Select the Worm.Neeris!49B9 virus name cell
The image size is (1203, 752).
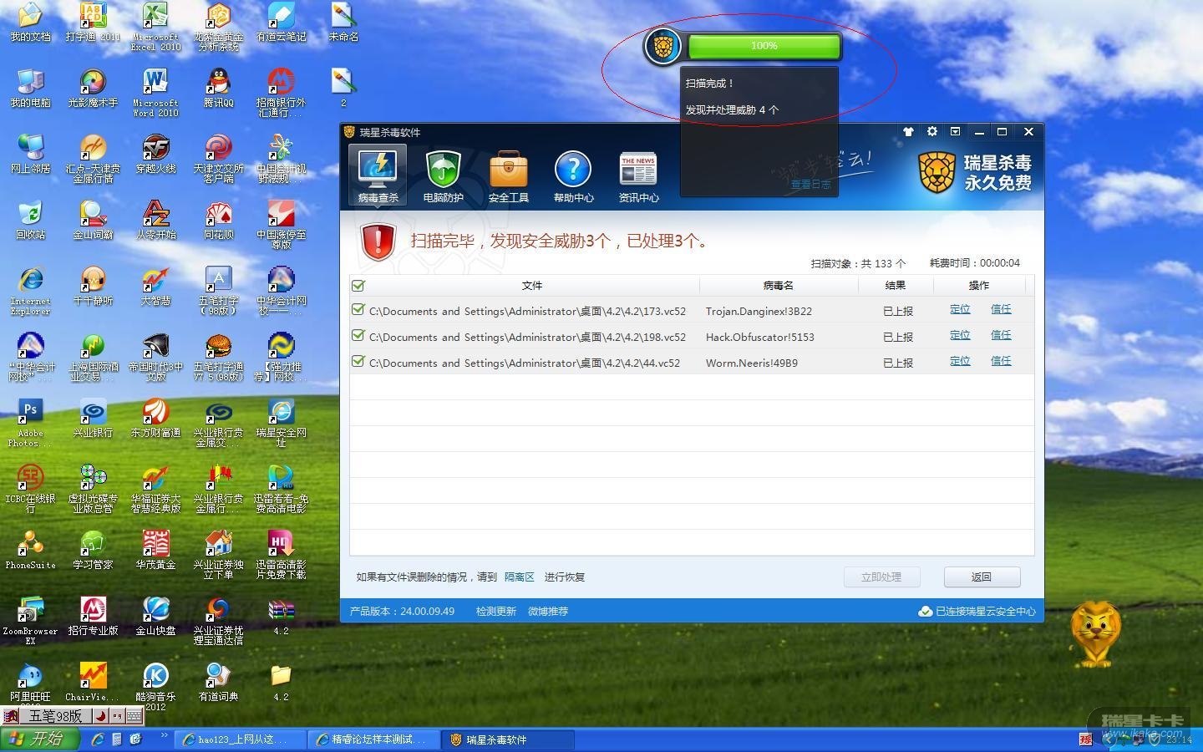[x=751, y=363]
